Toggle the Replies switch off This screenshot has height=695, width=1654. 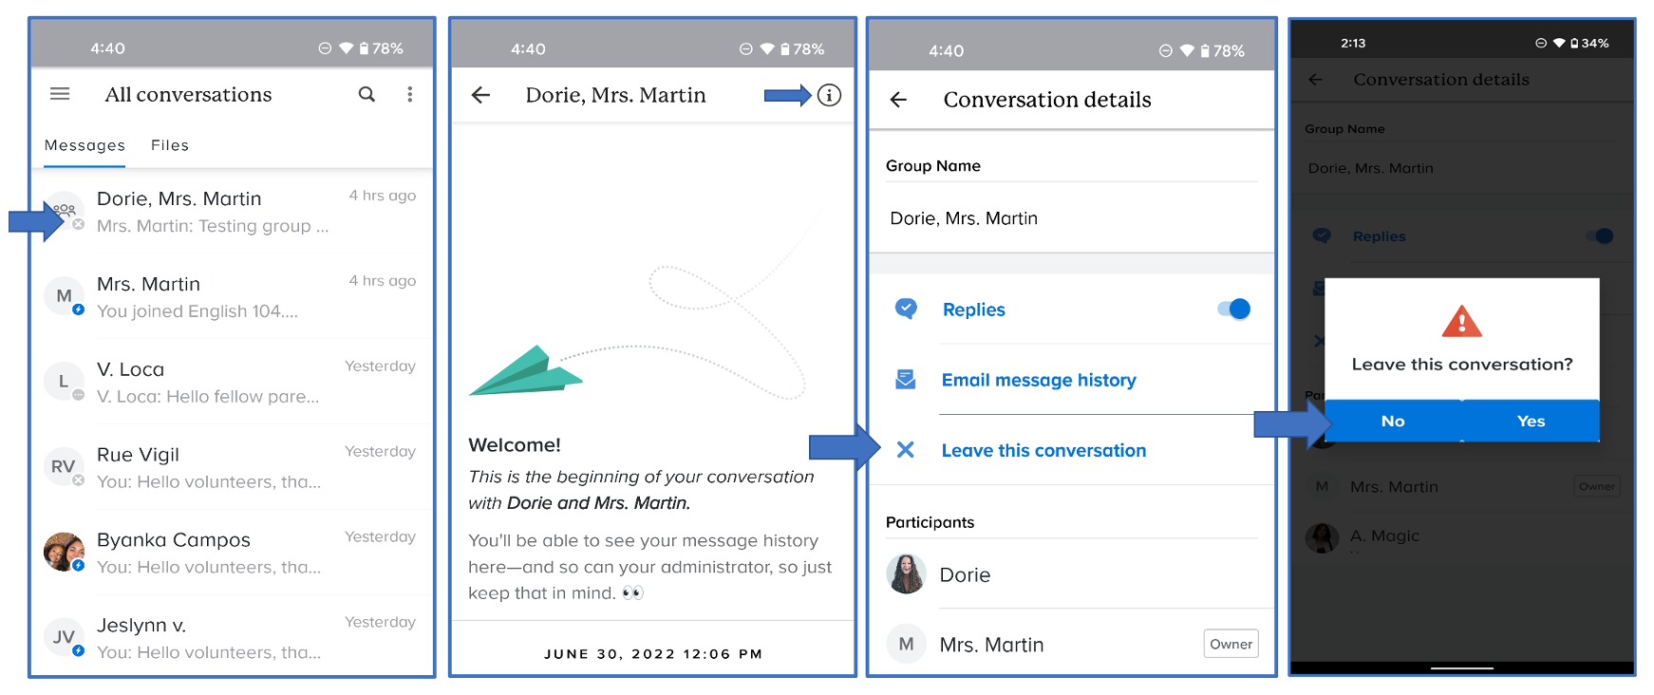coord(1233,310)
